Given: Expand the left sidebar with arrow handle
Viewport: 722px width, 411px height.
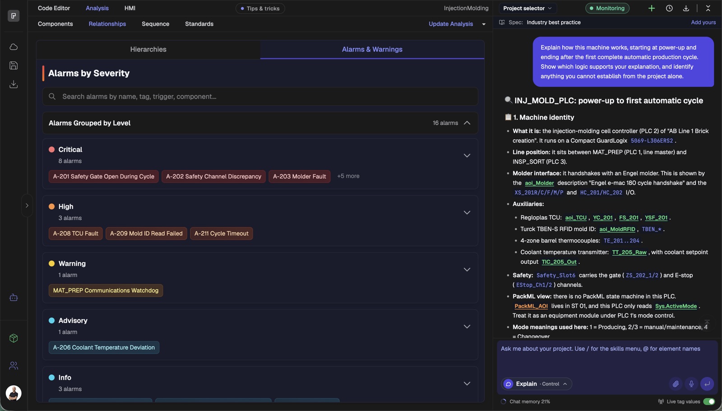Looking at the screenshot, I should click(27, 205).
